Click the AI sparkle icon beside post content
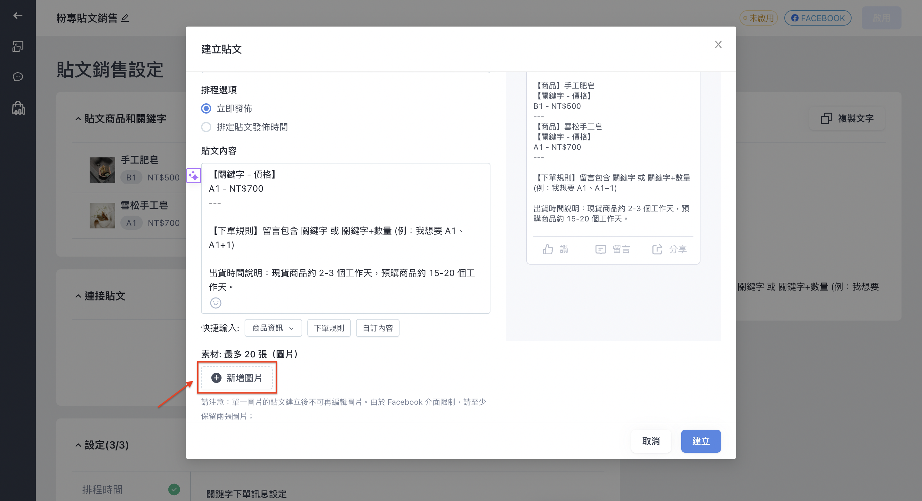The width and height of the screenshot is (922, 501). (x=193, y=176)
